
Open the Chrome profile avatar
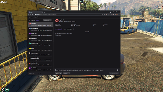click(x=117, y=15)
